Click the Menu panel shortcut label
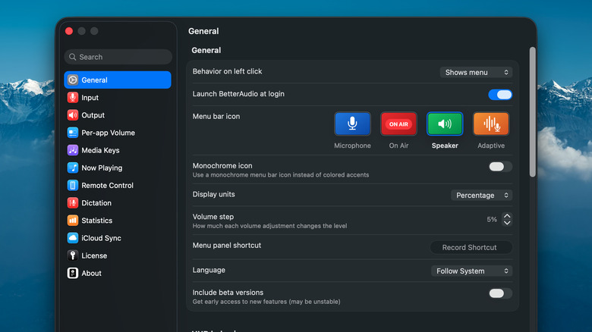592x332 pixels. (226, 246)
